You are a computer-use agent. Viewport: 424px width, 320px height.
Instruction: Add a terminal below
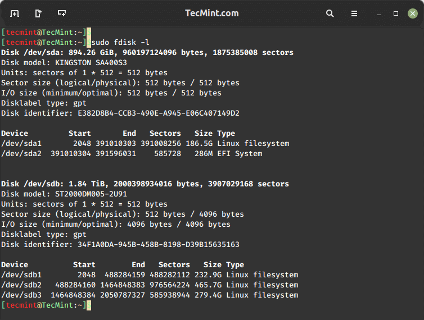click(x=62, y=13)
